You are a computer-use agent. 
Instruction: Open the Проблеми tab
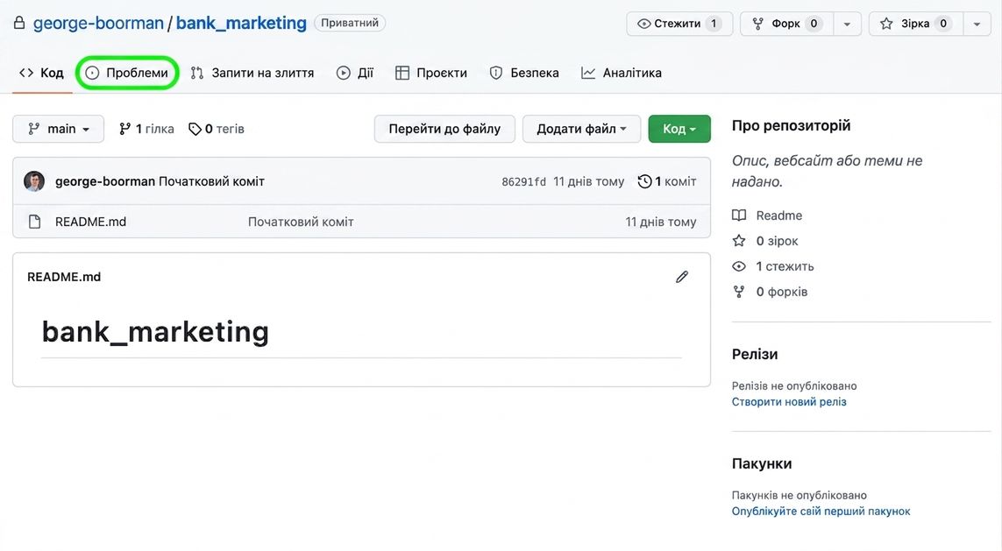[x=127, y=73]
